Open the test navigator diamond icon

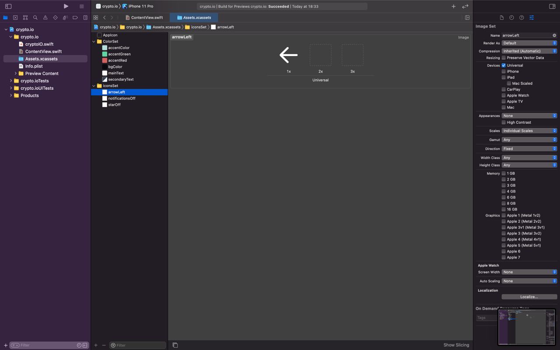coord(55,17)
